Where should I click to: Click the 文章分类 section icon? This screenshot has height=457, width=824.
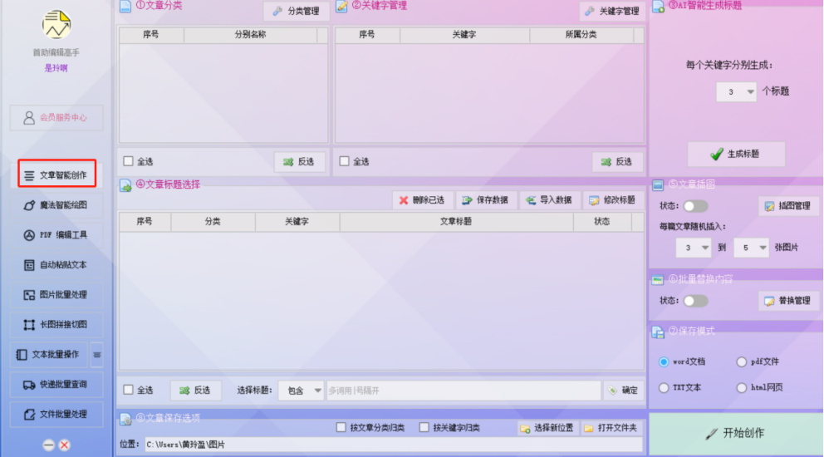tap(125, 7)
